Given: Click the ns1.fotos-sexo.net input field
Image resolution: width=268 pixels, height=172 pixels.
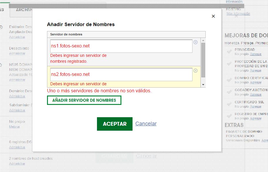Looking at the screenshot, I should 121,46.
